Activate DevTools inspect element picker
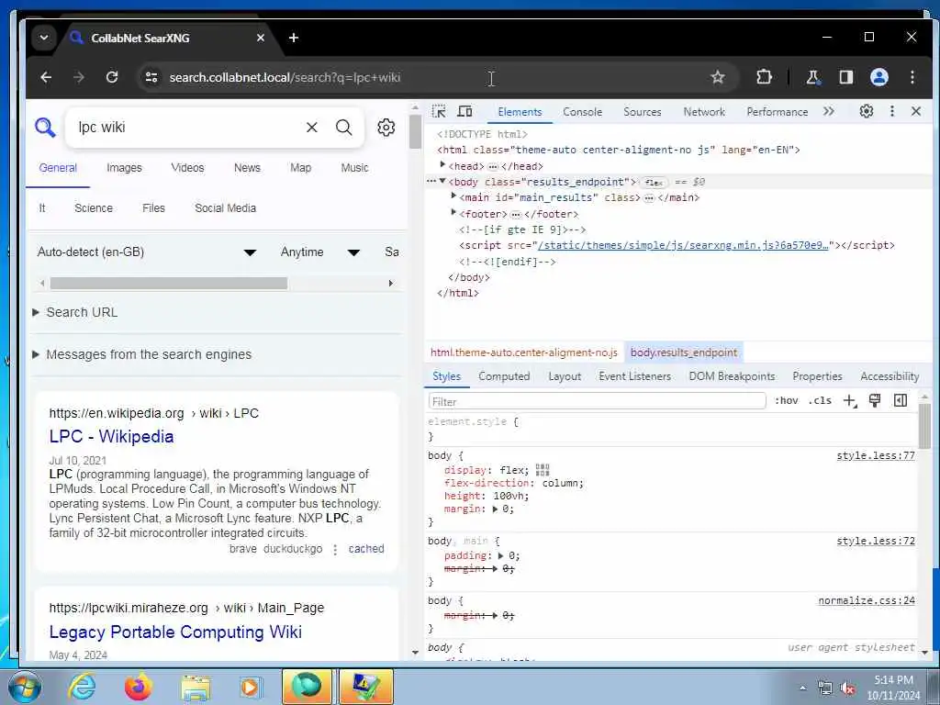940x705 pixels. [439, 111]
